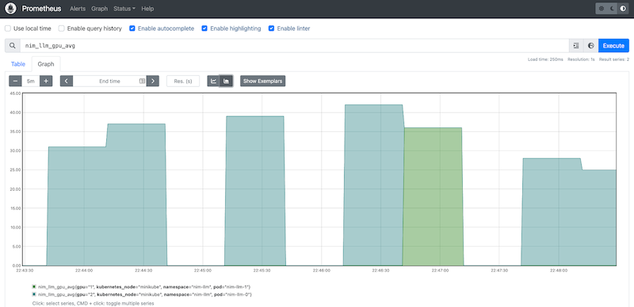Viewport: 634px width, 307px height.
Task: Toggle the gpu="1" series legend swatch
Action: tap(35, 286)
